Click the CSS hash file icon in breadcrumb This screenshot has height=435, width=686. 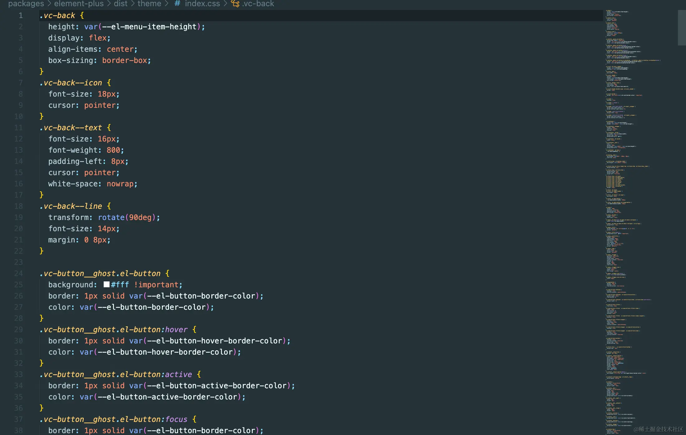click(177, 4)
